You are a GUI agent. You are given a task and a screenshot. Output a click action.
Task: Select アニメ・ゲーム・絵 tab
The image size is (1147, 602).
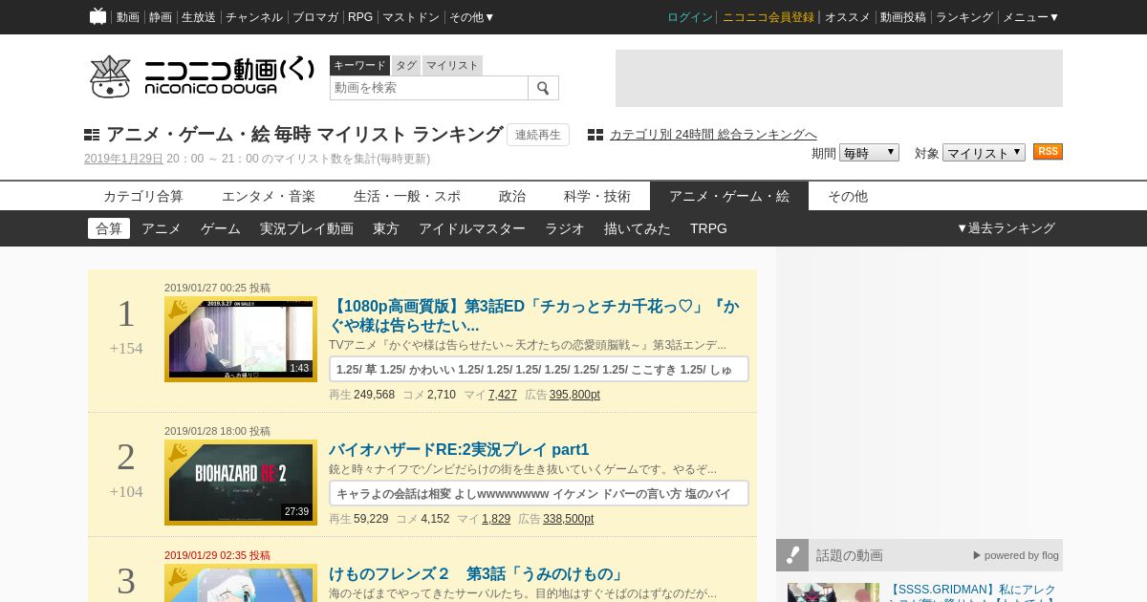pyautogui.click(x=729, y=196)
